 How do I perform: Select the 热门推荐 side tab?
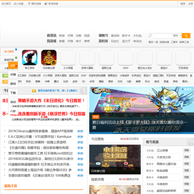click(x=9, y=52)
